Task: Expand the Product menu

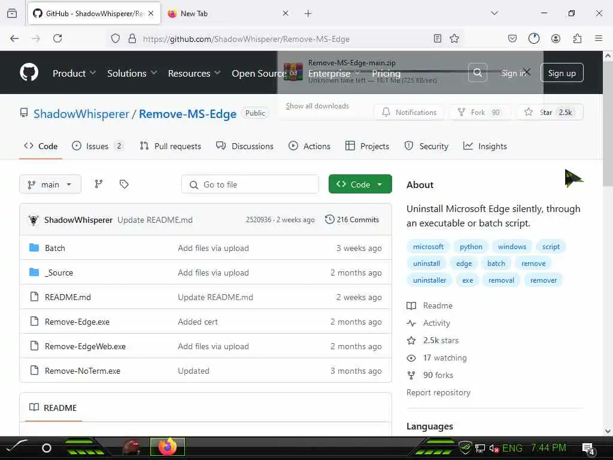Action: coord(74,73)
